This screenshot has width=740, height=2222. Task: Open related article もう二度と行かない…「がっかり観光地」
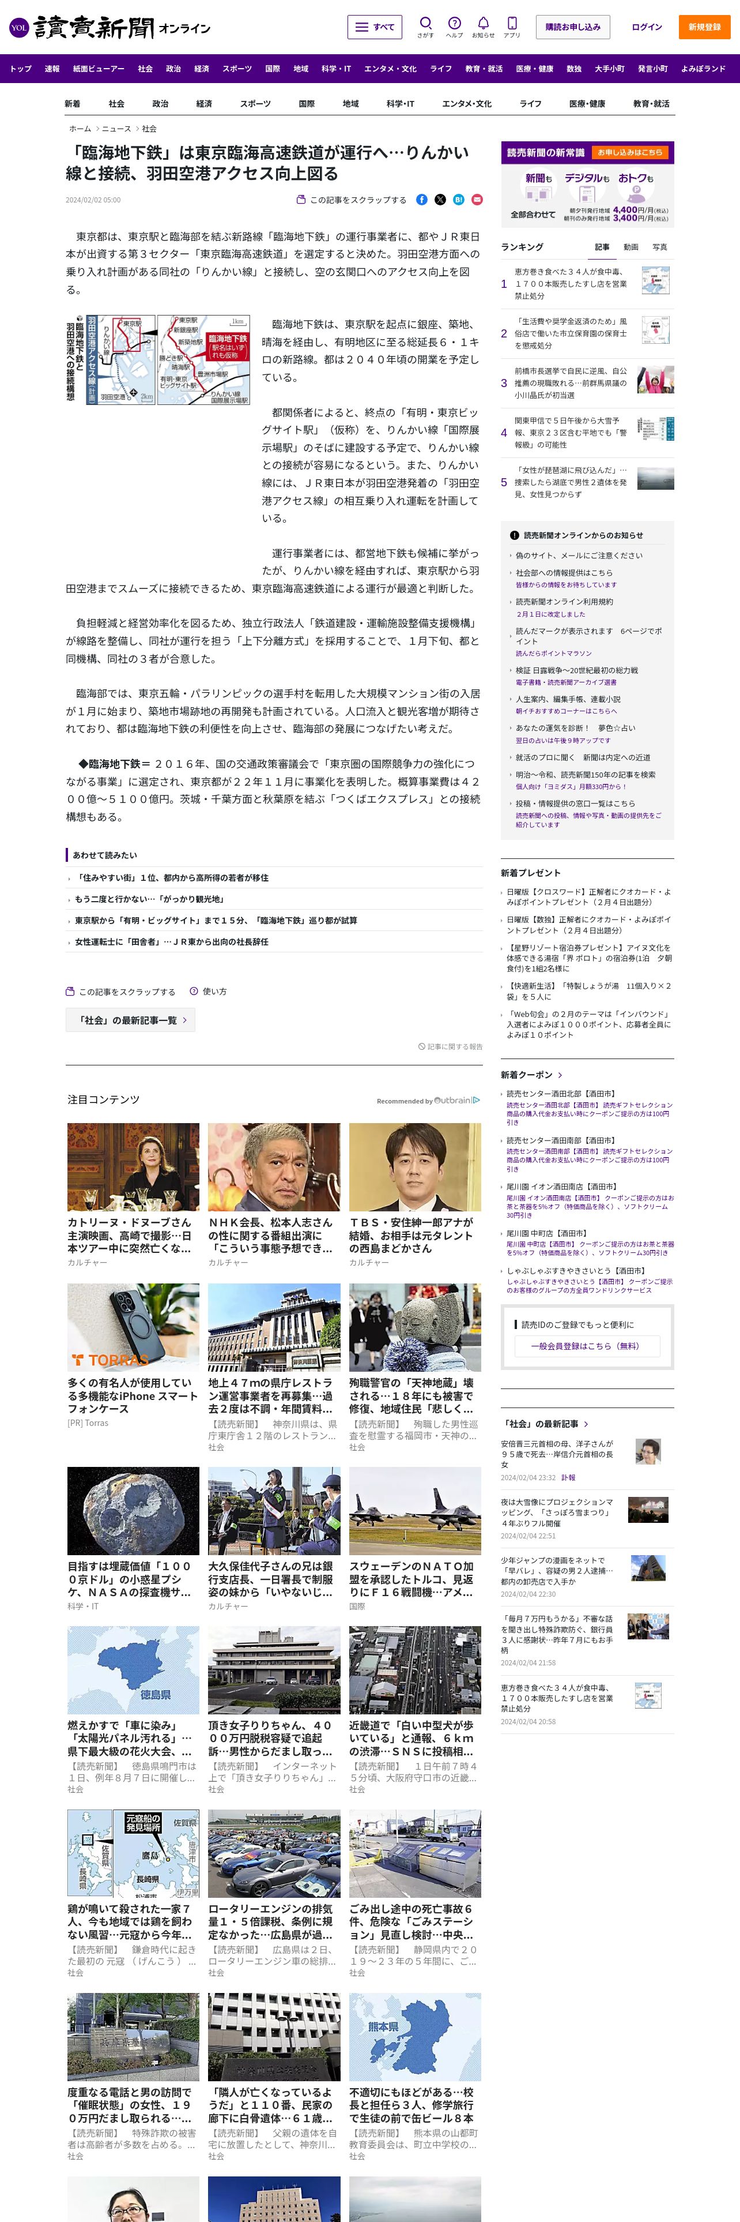150,900
